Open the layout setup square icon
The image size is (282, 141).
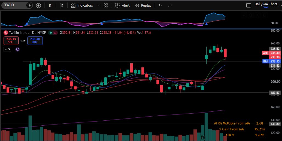pos(249,5)
